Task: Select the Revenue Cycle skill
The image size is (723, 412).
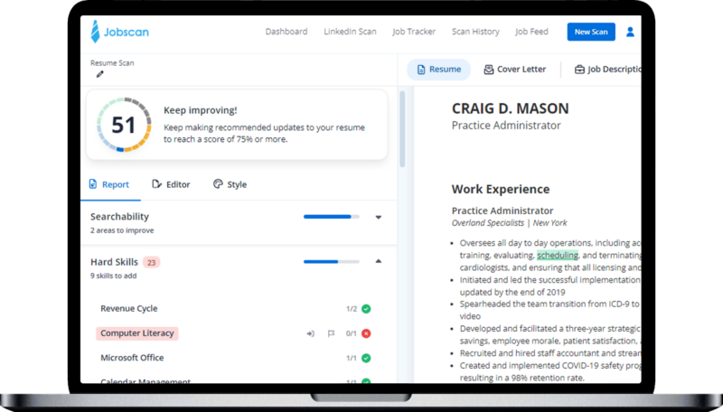Action: 129,308
